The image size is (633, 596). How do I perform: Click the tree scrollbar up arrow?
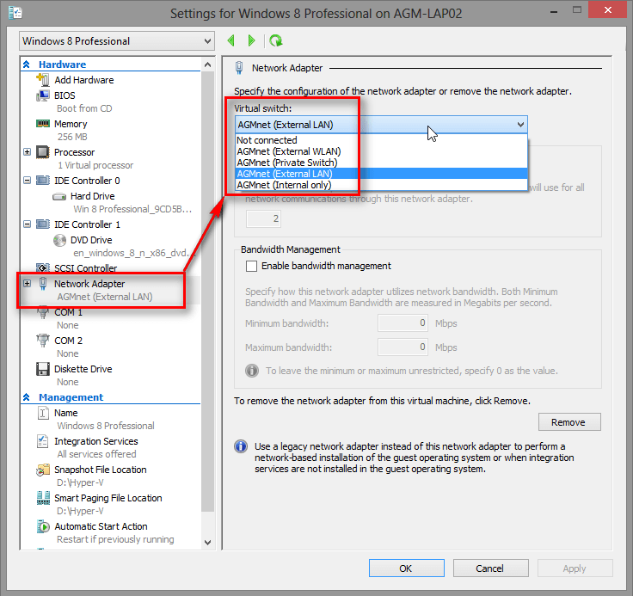(x=208, y=65)
